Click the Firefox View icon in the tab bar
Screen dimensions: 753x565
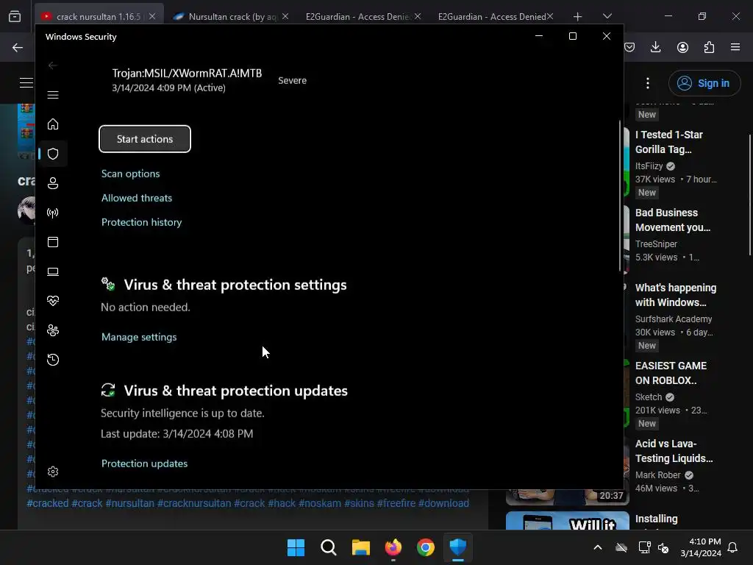point(15,17)
